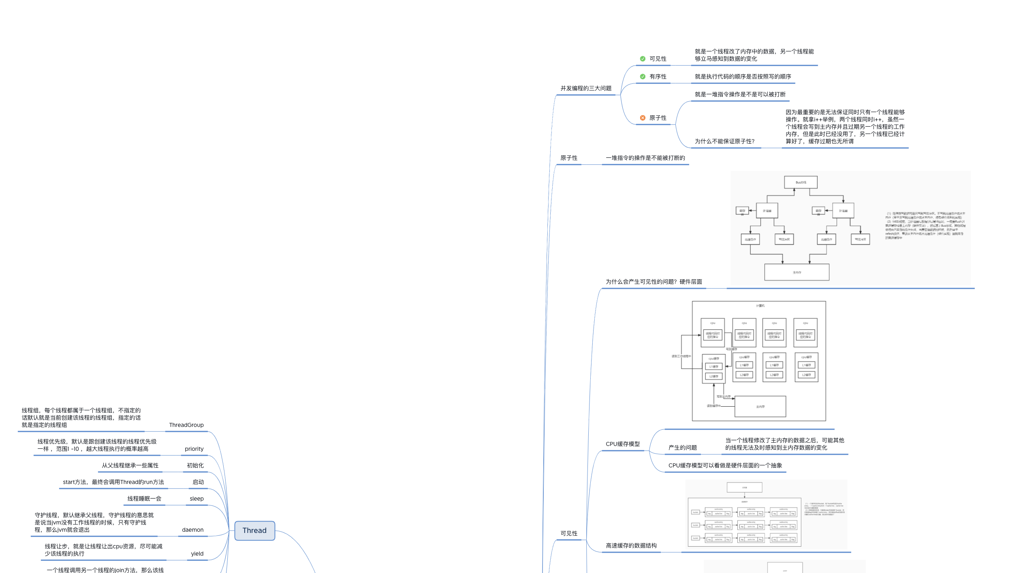The height and width of the screenshot is (573, 1021).
Task: Select the 初始化 node
Action: (195, 465)
